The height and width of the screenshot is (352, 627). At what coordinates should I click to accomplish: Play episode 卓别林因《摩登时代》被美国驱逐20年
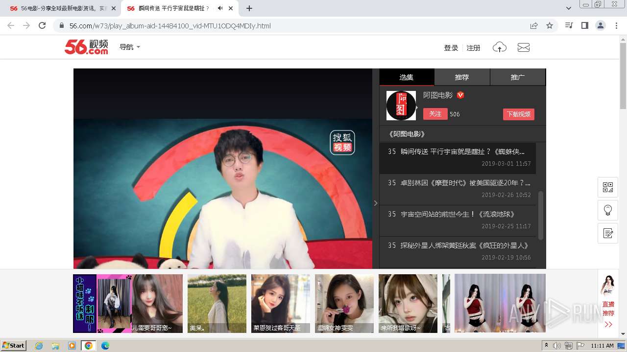[x=458, y=189]
